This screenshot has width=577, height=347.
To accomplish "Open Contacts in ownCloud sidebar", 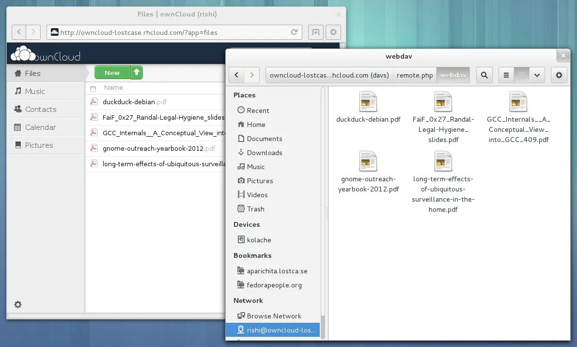I will (x=46, y=110).
